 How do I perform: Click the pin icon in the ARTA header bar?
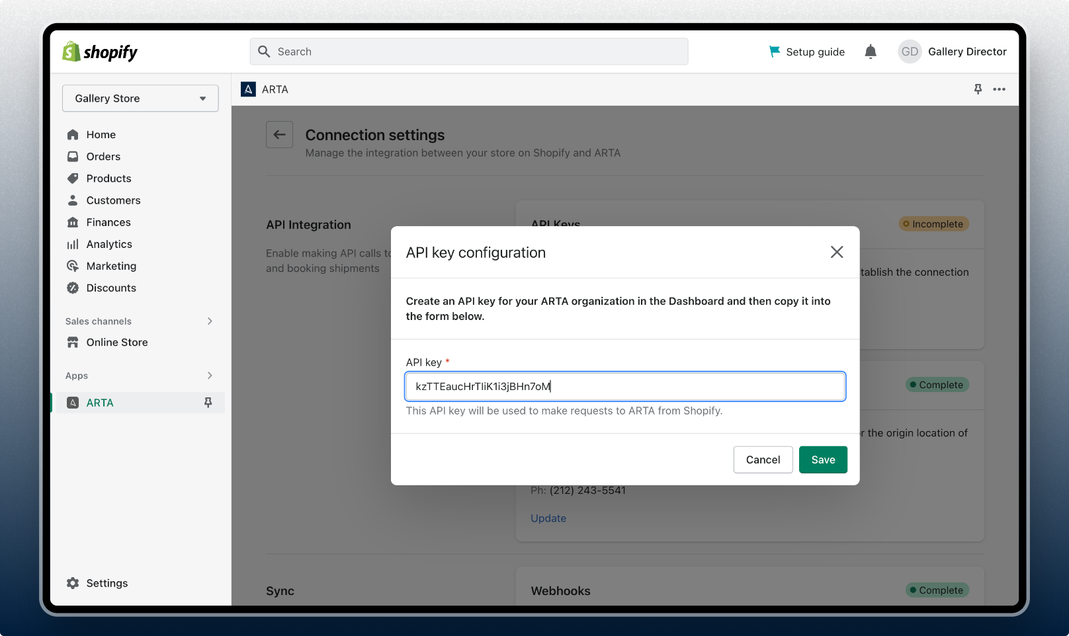click(x=977, y=89)
